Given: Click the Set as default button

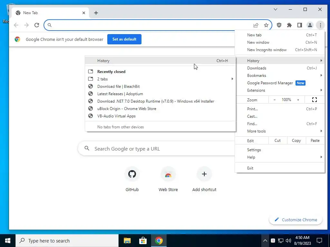Looking at the screenshot, I should pyautogui.click(x=124, y=39).
